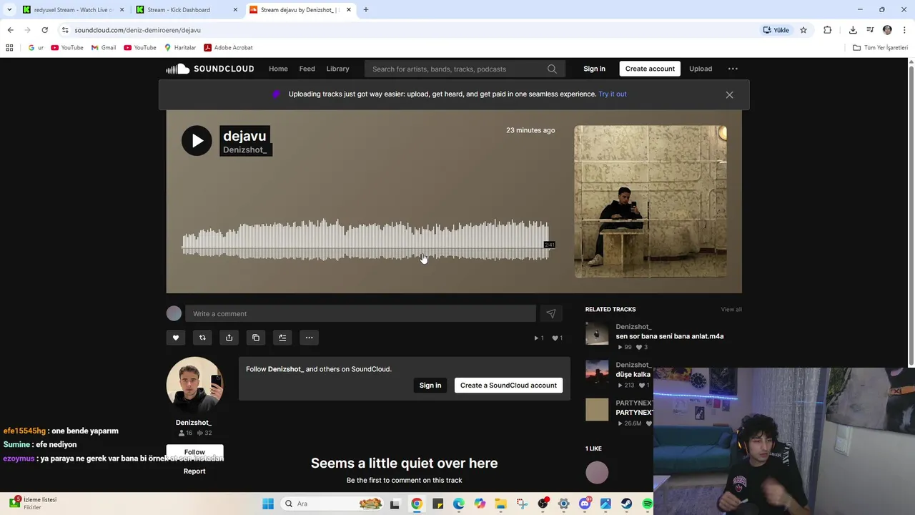Click Create a SoundCloud account button
Image resolution: width=915 pixels, height=515 pixels.
click(x=508, y=385)
